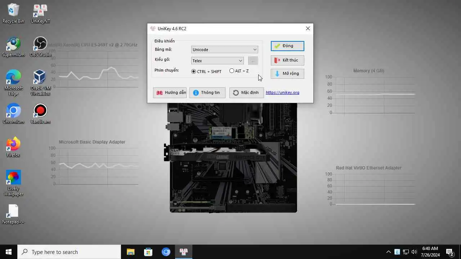Open Lively Wallpaper desktop shortcut
461x259 pixels.
(x=13, y=183)
